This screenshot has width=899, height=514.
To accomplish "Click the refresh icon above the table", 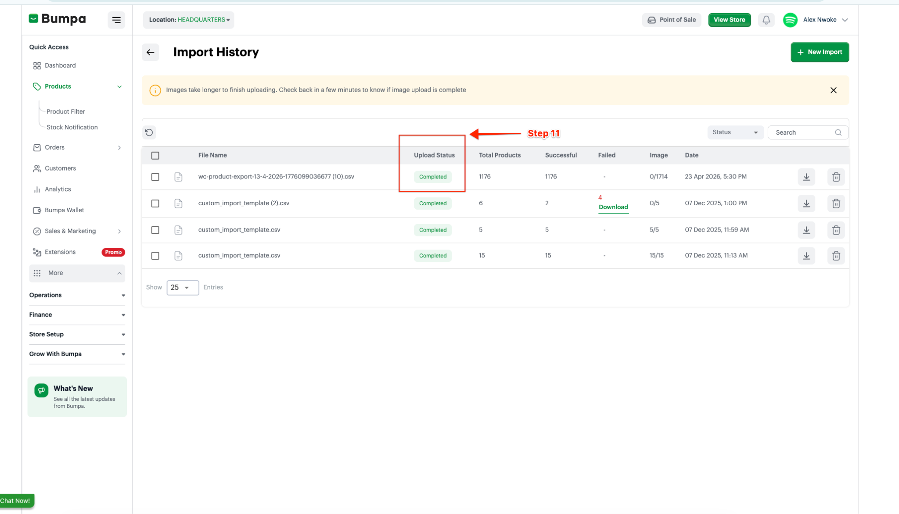I will tap(149, 132).
